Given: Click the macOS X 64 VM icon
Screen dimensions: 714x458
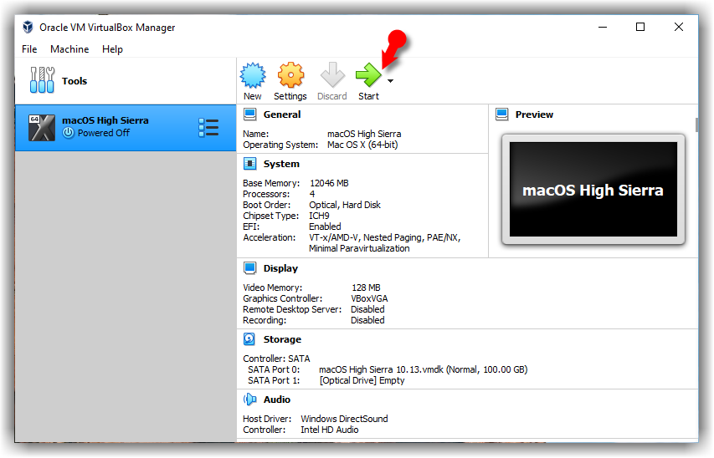Looking at the screenshot, I should tap(42, 128).
